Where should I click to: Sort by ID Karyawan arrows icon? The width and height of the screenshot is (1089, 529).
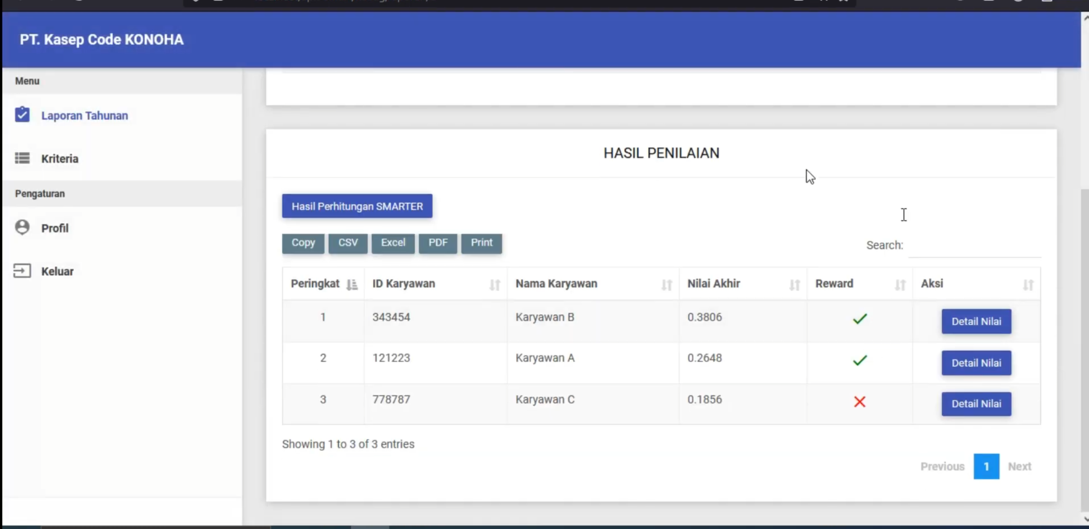(495, 284)
